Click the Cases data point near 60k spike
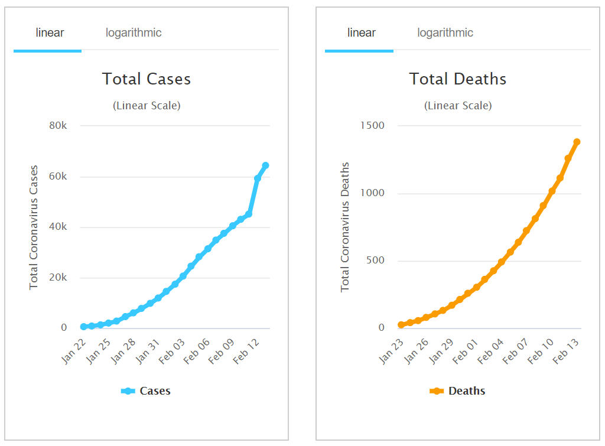This screenshot has height=446, width=605. point(258,178)
